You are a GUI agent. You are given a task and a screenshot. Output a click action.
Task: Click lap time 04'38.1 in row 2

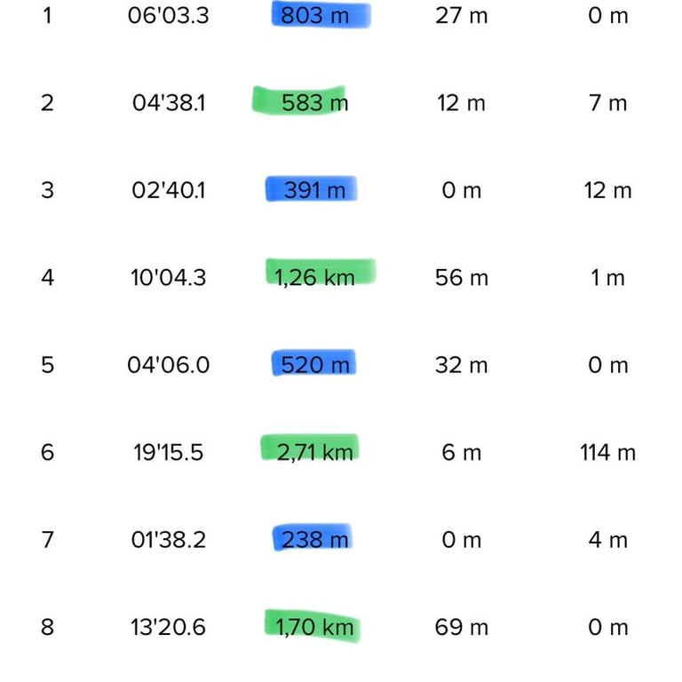pos(169,103)
